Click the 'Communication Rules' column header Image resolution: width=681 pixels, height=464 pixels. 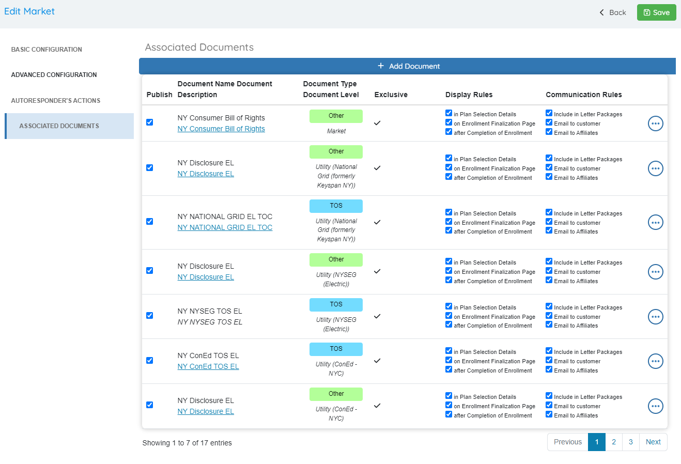pyautogui.click(x=584, y=95)
